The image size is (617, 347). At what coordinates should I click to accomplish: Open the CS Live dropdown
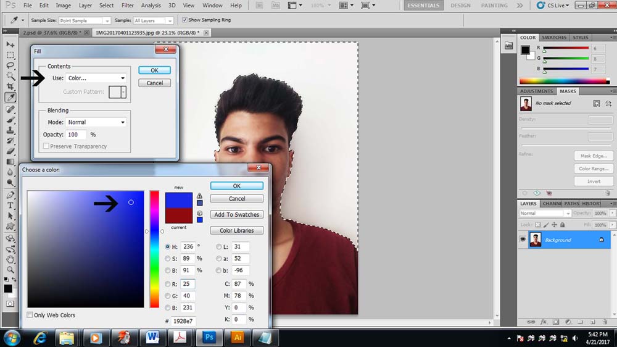coord(553,6)
